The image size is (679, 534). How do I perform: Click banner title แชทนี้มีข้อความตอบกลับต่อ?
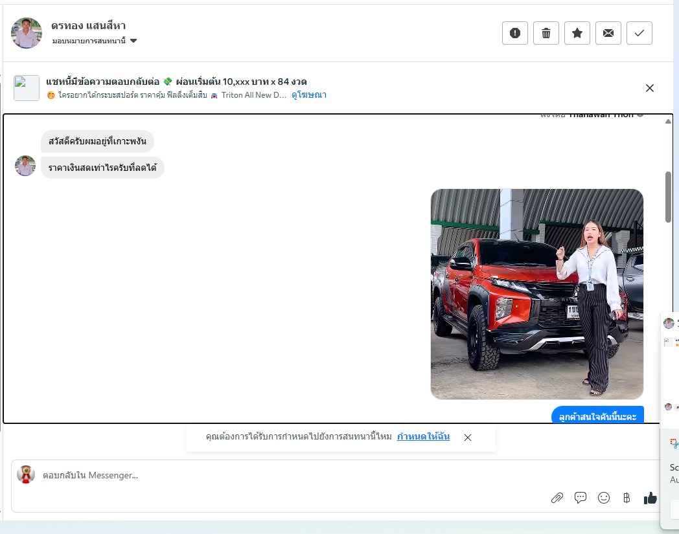point(102,82)
